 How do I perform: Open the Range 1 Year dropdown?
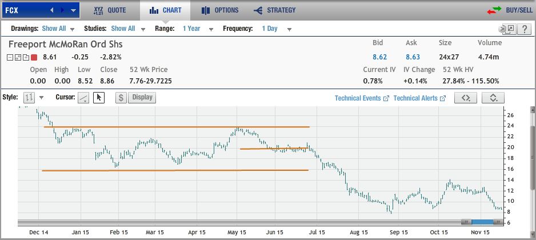tap(197, 29)
